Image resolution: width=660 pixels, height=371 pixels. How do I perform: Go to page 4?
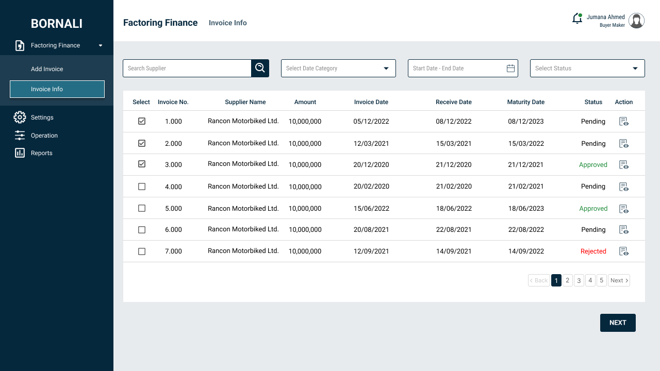point(590,280)
